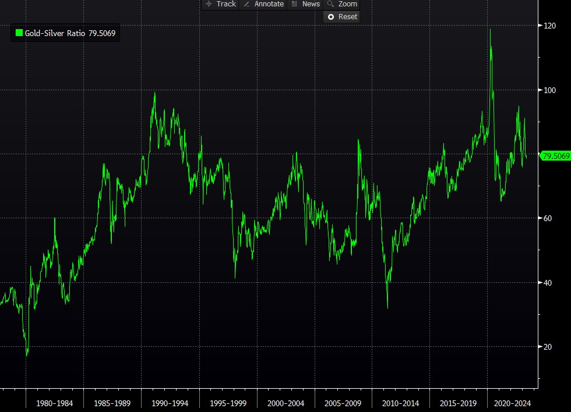The image size is (571, 412).
Task: Select the 1990-1994 axis period
Action: click(x=170, y=403)
